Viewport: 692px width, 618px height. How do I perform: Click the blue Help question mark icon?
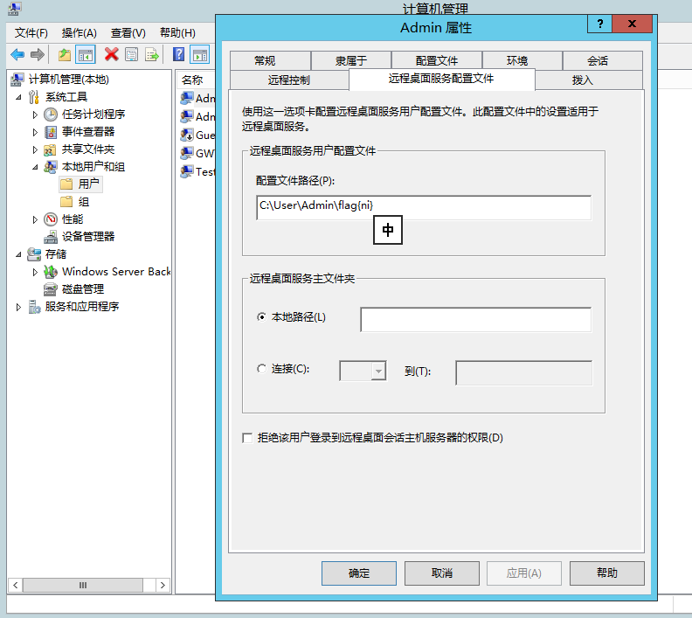pyautogui.click(x=178, y=54)
